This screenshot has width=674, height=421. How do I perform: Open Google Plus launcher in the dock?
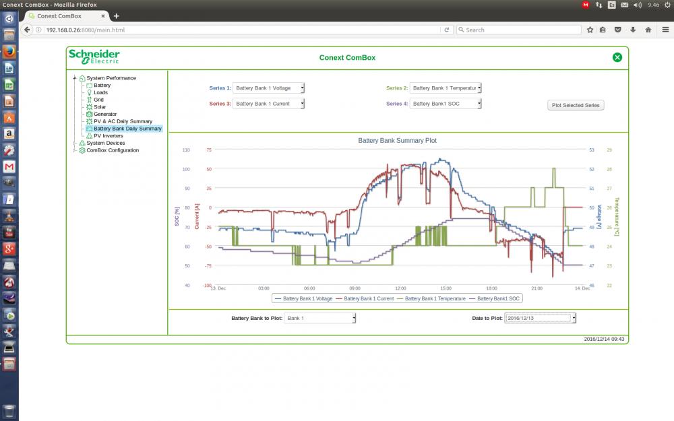click(9, 249)
